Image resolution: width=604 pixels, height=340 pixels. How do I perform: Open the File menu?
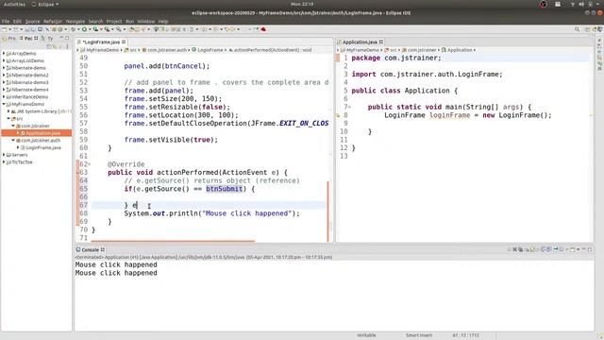[6, 21]
